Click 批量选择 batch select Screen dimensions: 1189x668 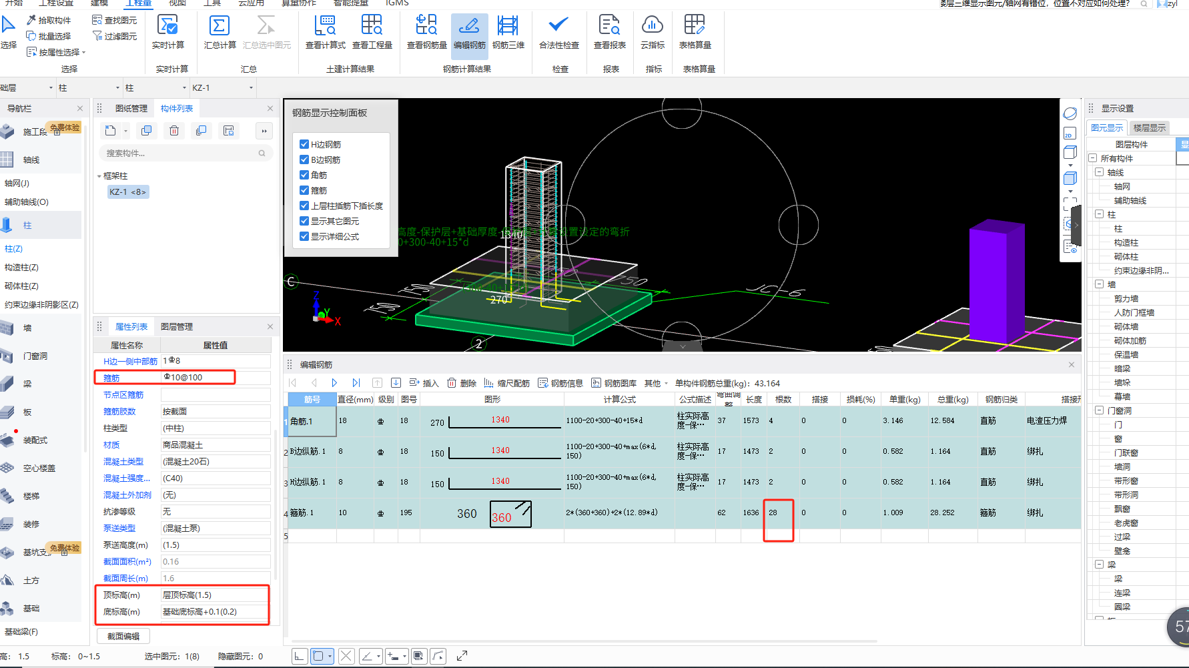pos(49,36)
